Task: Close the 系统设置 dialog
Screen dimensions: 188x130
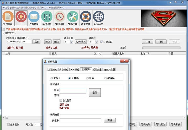Action: coord(124,61)
